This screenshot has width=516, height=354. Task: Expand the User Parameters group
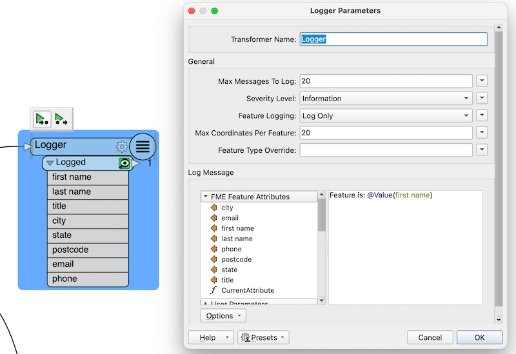[x=205, y=303]
